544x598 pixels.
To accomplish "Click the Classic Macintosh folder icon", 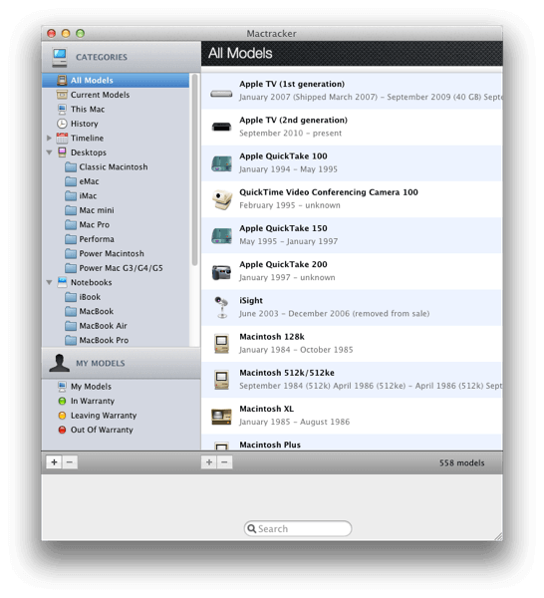I will tap(71, 167).
